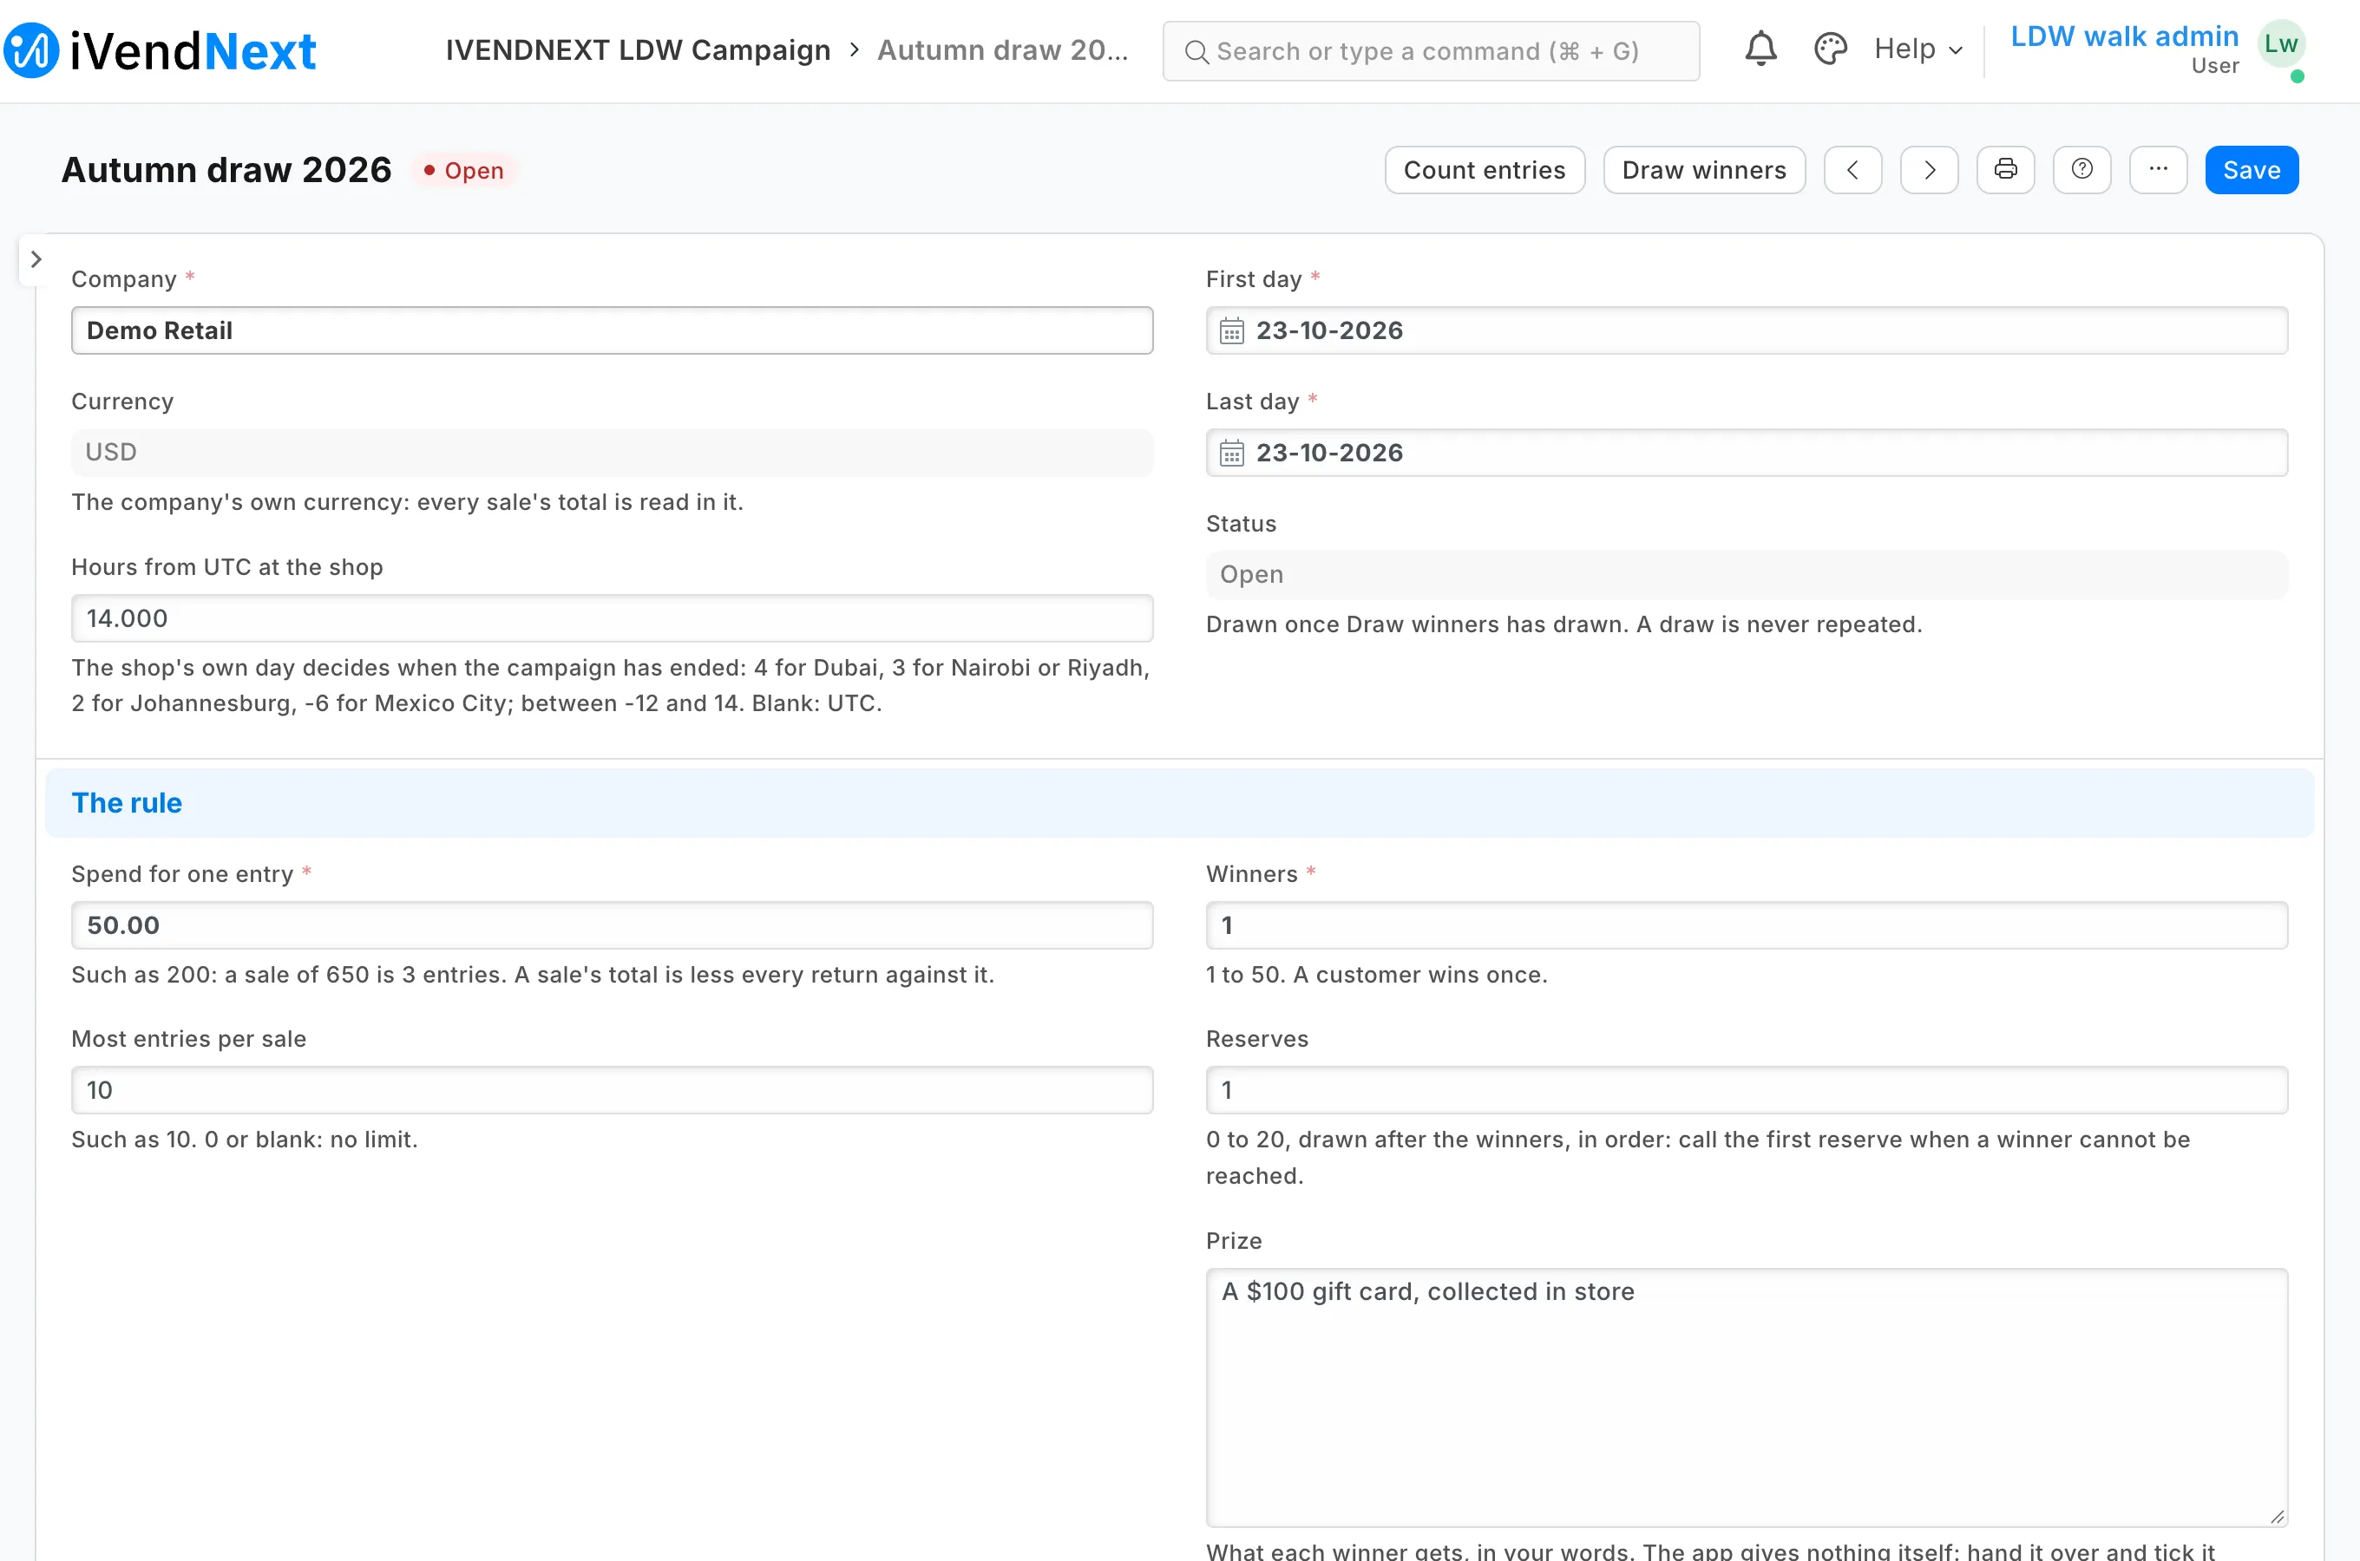2360x1561 pixels.
Task: Go to the previous record arrow
Action: pos(1852,170)
